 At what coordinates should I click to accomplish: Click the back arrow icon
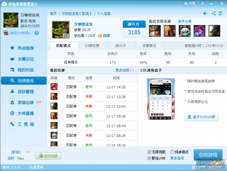coord(205,14)
